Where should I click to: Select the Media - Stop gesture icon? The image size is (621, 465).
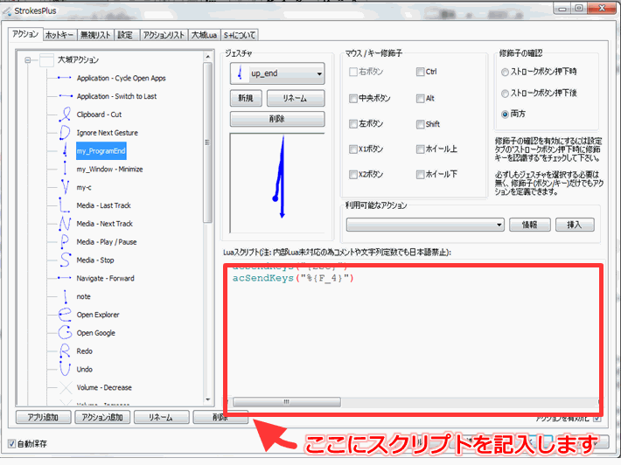63,260
